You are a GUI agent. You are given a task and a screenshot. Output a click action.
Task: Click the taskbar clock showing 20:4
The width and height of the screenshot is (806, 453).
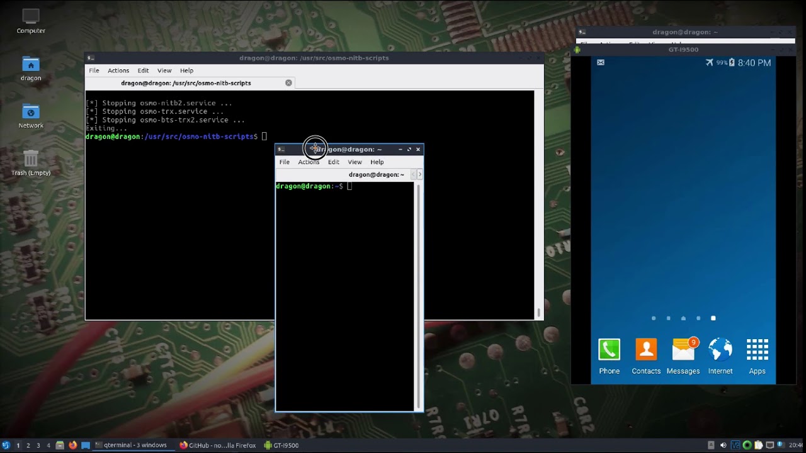tap(795, 445)
